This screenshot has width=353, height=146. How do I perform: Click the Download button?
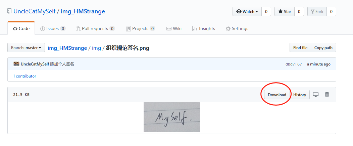(277, 95)
